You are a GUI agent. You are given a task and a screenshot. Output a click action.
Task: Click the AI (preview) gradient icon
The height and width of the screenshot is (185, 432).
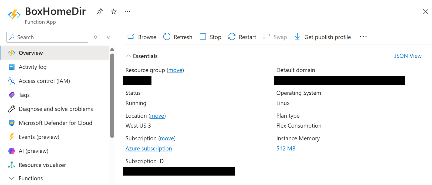[x=12, y=151]
